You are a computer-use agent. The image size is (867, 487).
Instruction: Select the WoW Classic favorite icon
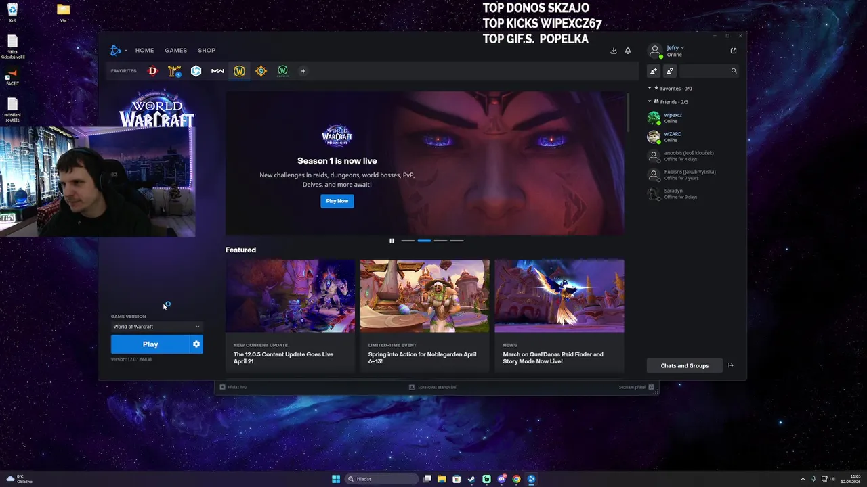pos(282,71)
